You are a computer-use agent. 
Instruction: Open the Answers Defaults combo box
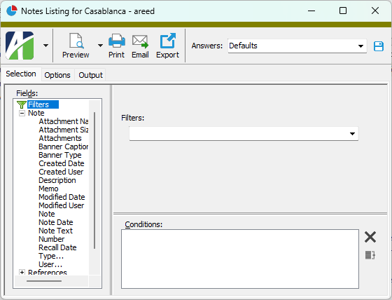click(297, 46)
